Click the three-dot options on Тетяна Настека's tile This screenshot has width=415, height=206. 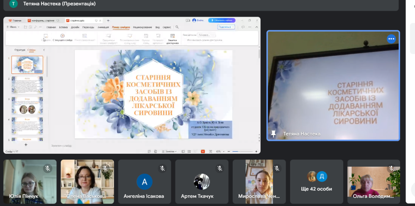pos(391,39)
